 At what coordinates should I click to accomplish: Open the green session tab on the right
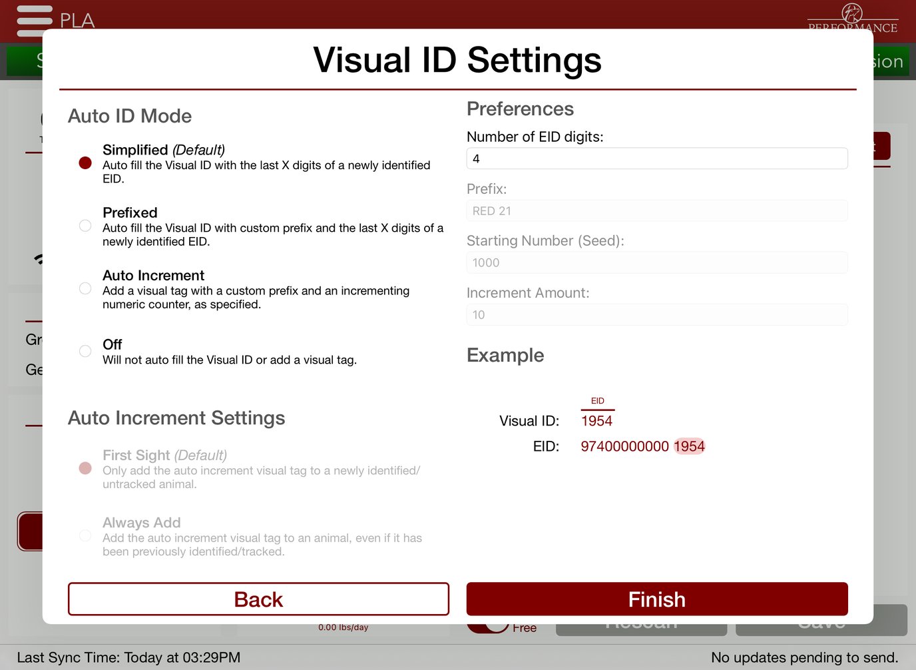click(886, 61)
